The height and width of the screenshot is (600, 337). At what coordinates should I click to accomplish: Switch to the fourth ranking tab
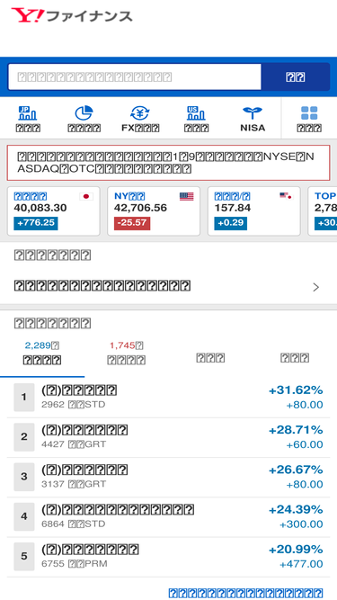295,358
